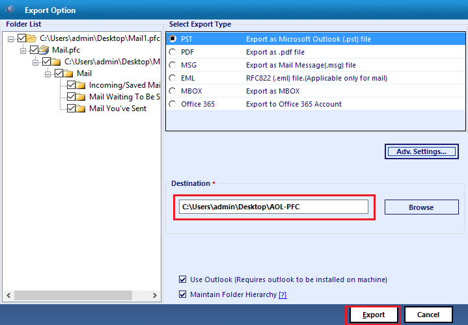Viewport: 468px width, 325px height.
Task: Click the Mail folder icon in tree
Action: click(69, 73)
